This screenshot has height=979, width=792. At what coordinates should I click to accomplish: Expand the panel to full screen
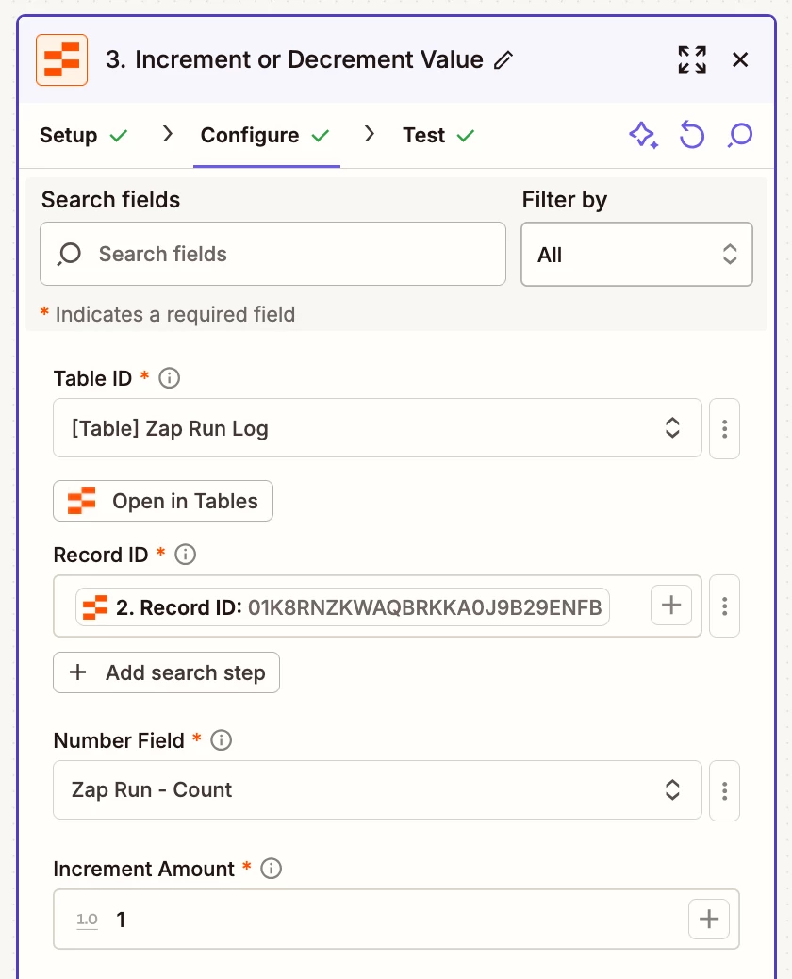pyautogui.click(x=692, y=60)
